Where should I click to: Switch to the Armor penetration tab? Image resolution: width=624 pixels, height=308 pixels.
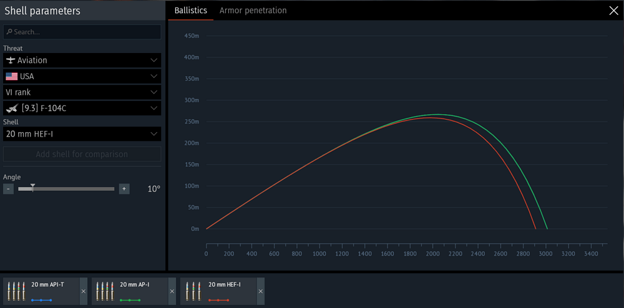click(253, 11)
